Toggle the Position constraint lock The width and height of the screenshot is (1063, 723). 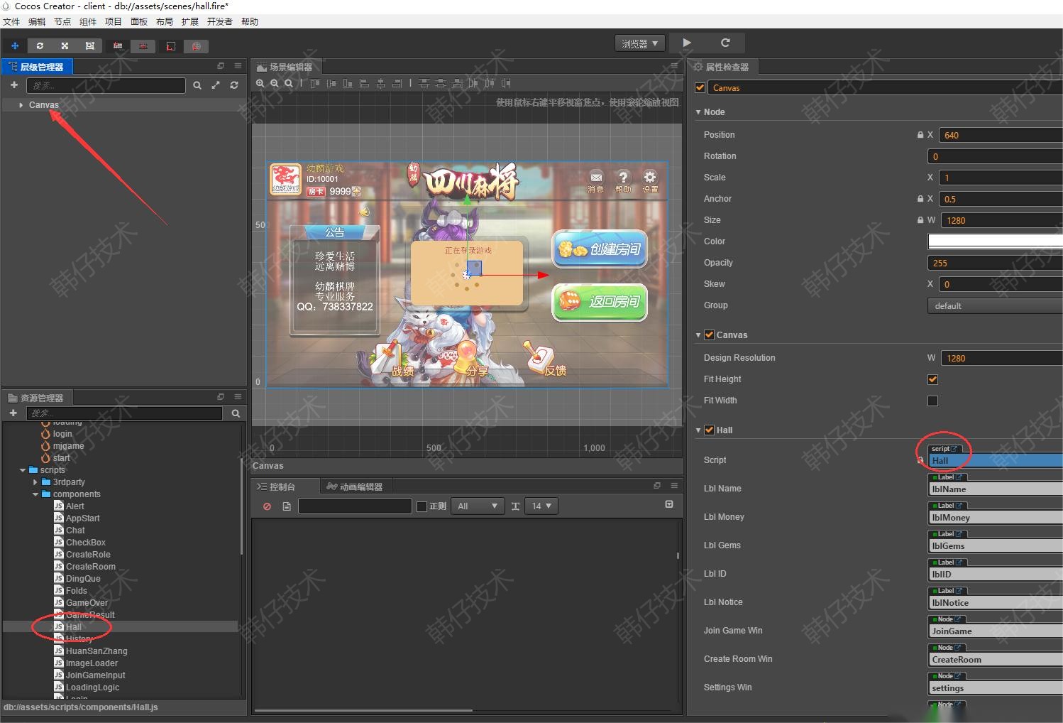(920, 135)
